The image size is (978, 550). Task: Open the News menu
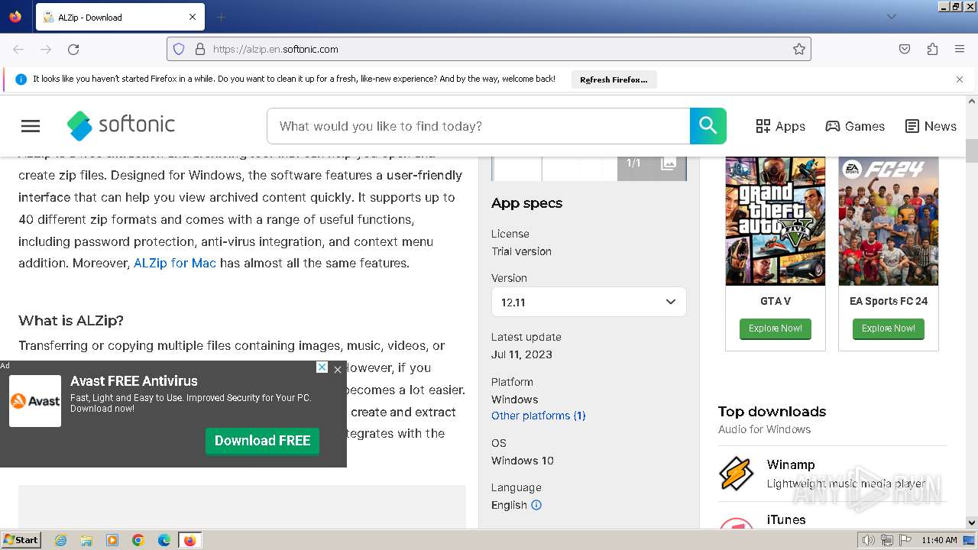click(x=931, y=126)
